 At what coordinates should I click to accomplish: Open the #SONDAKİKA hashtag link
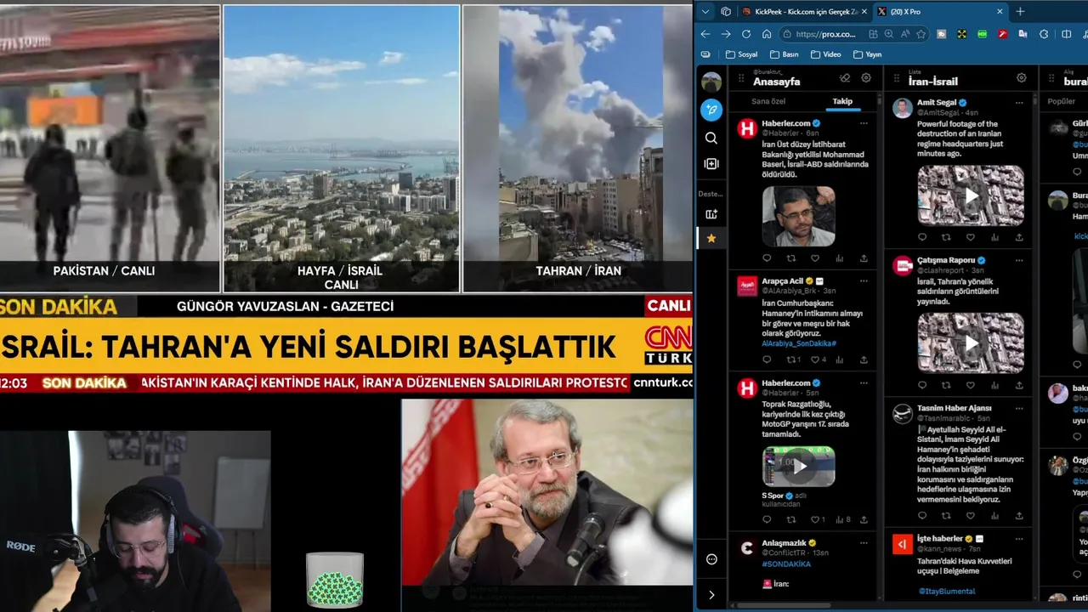pos(786,564)
